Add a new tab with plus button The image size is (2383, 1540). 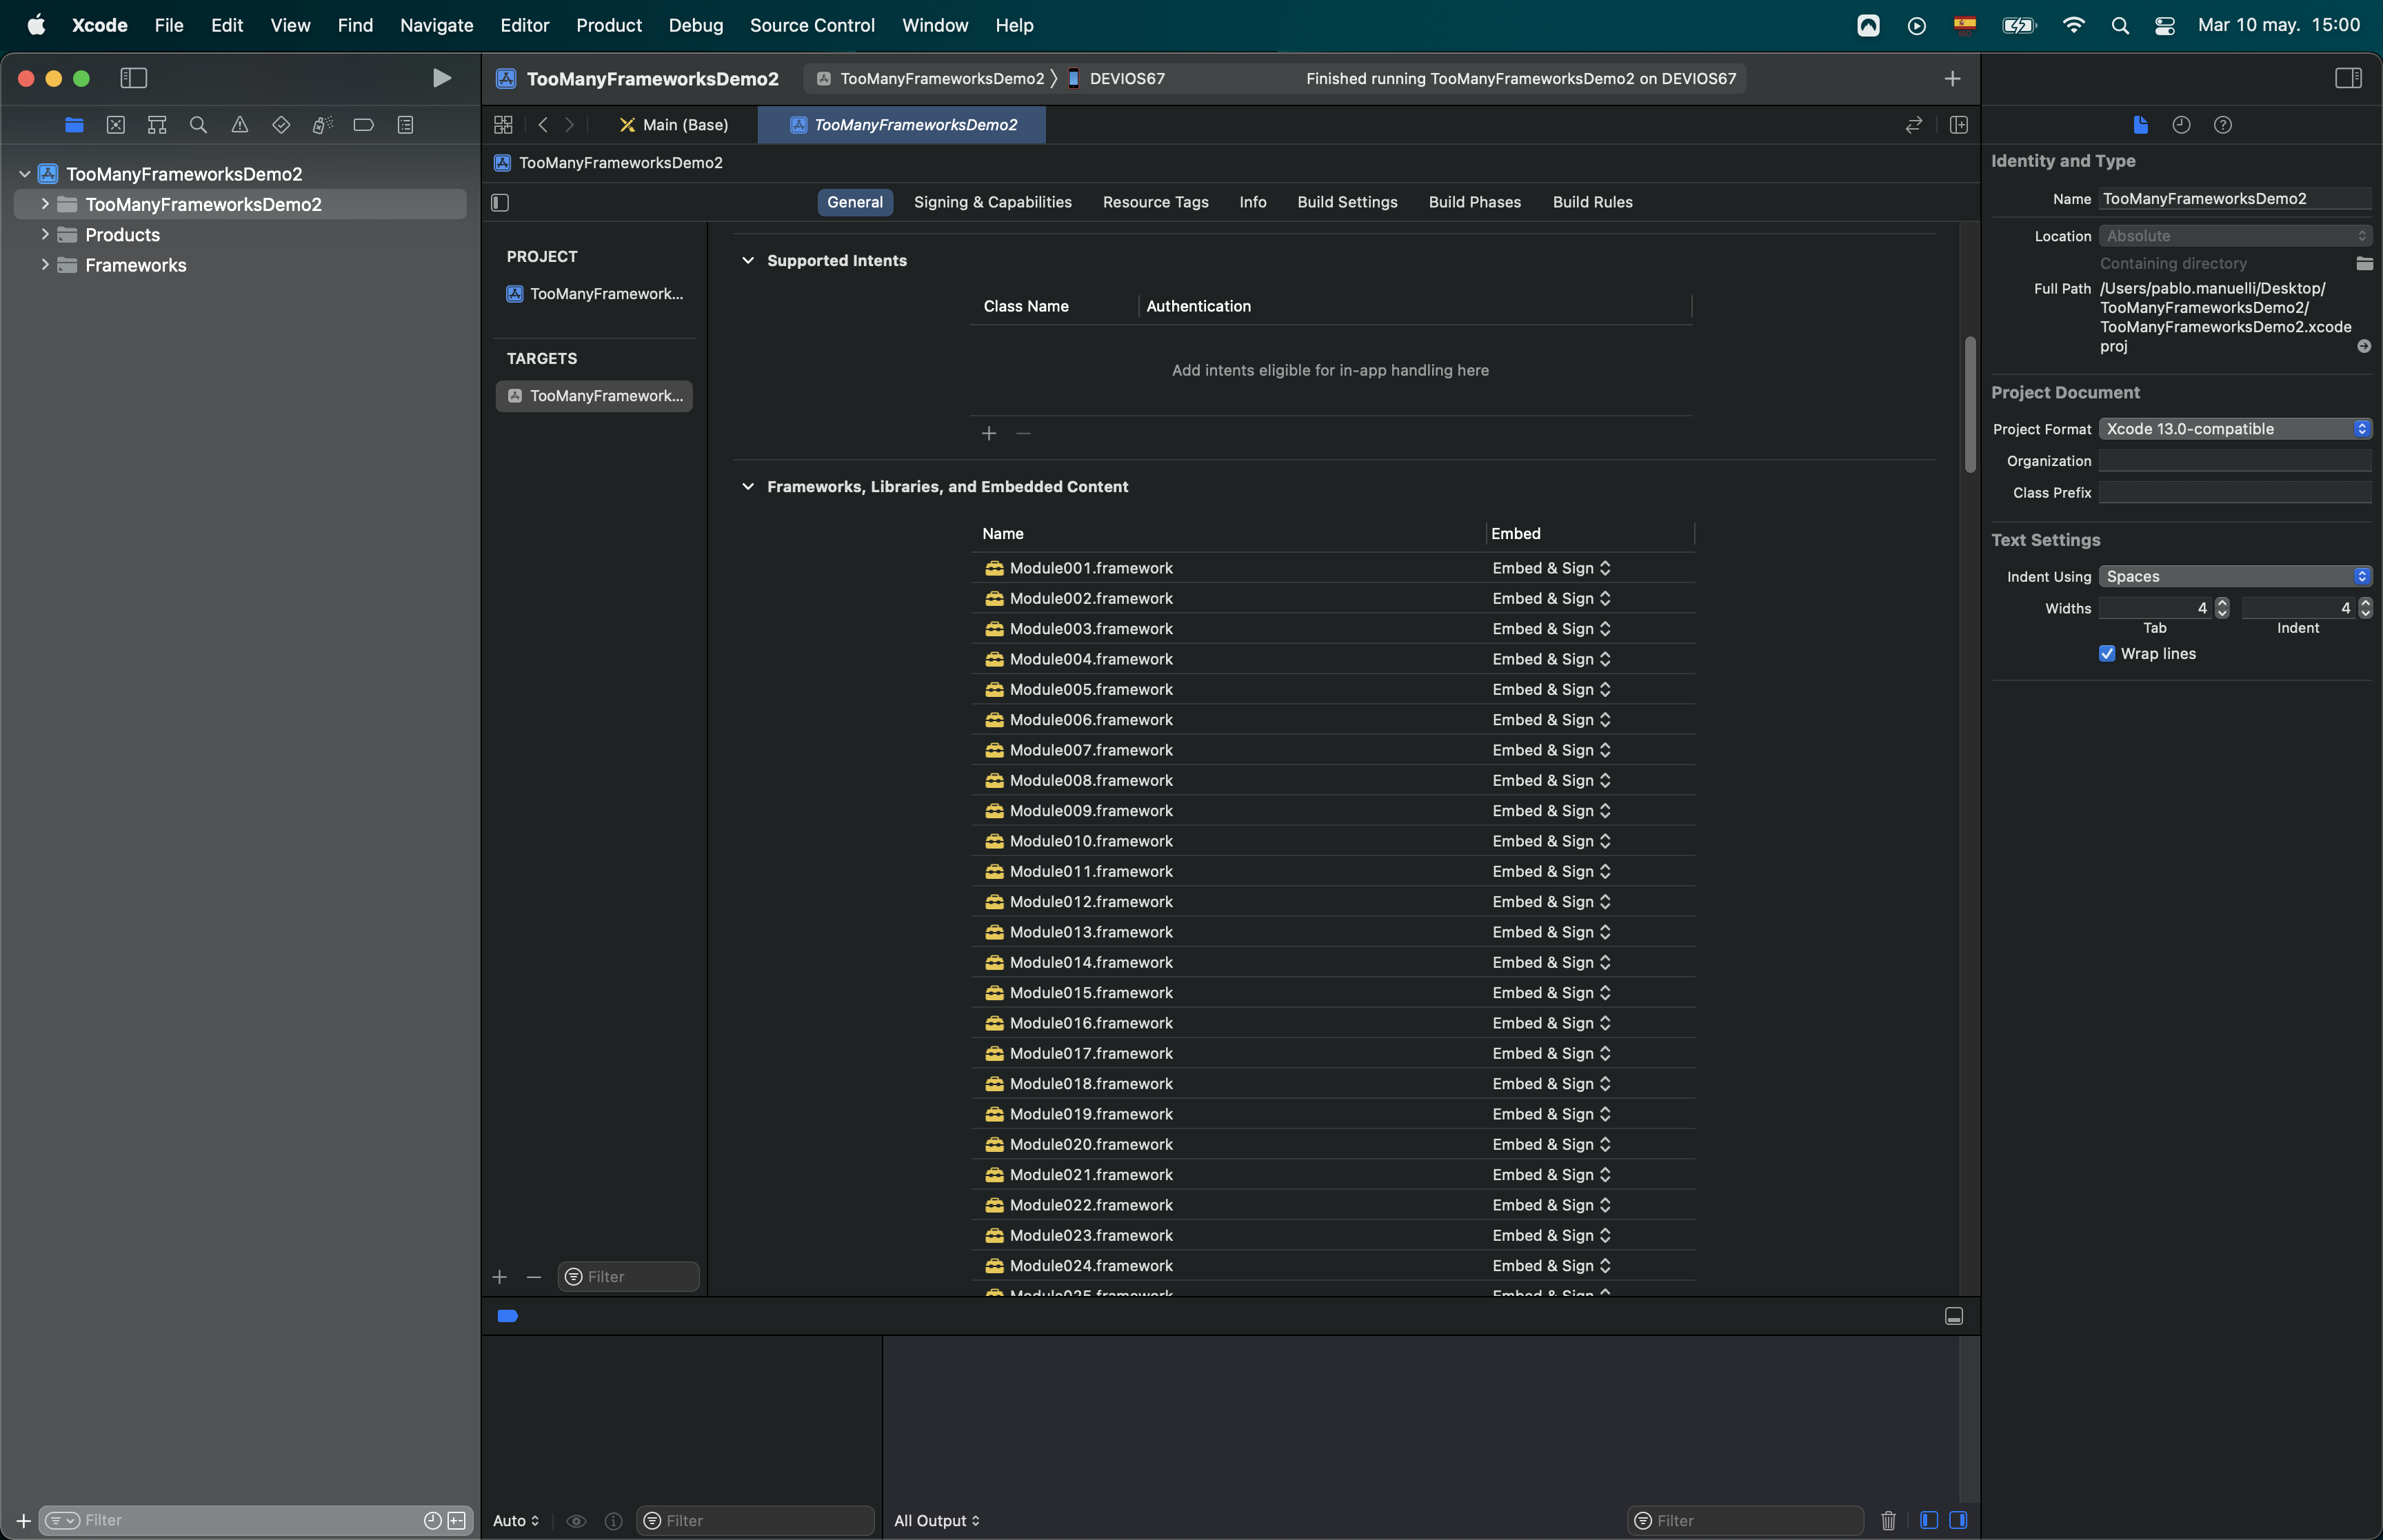1952,78
